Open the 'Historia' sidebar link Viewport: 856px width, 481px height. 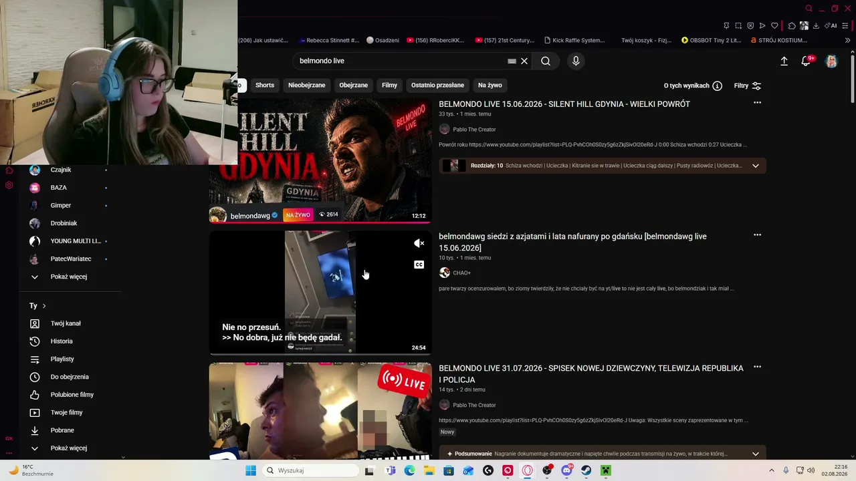click(62, 341)
